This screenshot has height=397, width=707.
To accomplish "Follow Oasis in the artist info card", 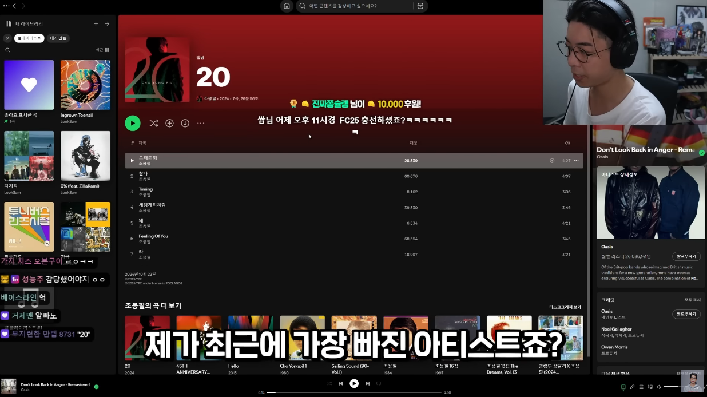I will point(686,256).
